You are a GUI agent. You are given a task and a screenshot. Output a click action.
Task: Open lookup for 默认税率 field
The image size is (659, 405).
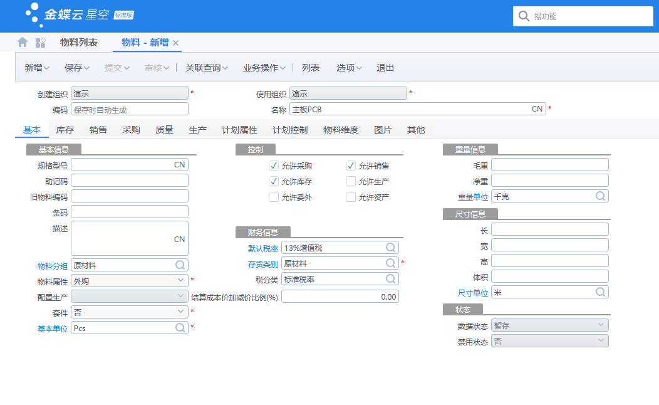pyautogui.click(x=390, y=247)
